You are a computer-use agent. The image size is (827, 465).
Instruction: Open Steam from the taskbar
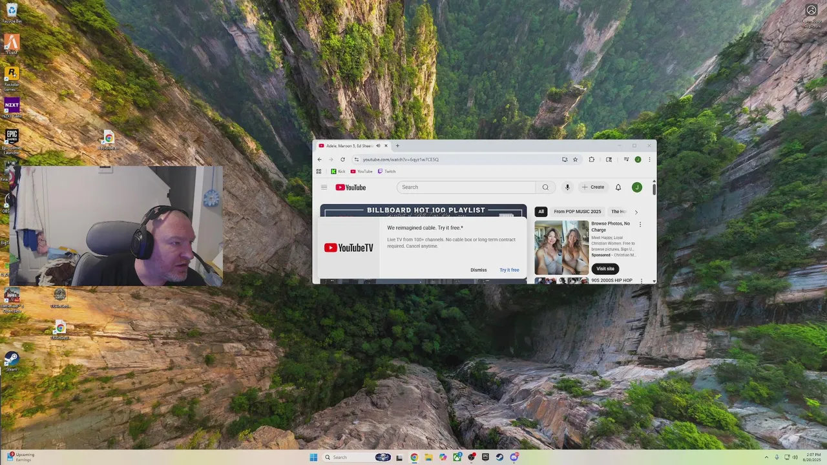499,457
